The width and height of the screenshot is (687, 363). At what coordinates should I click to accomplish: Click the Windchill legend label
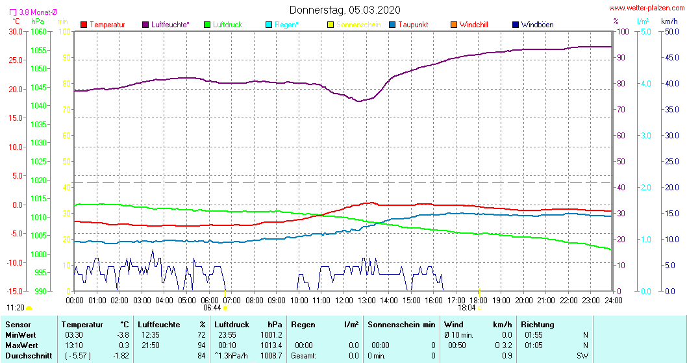tap(473, 25)
